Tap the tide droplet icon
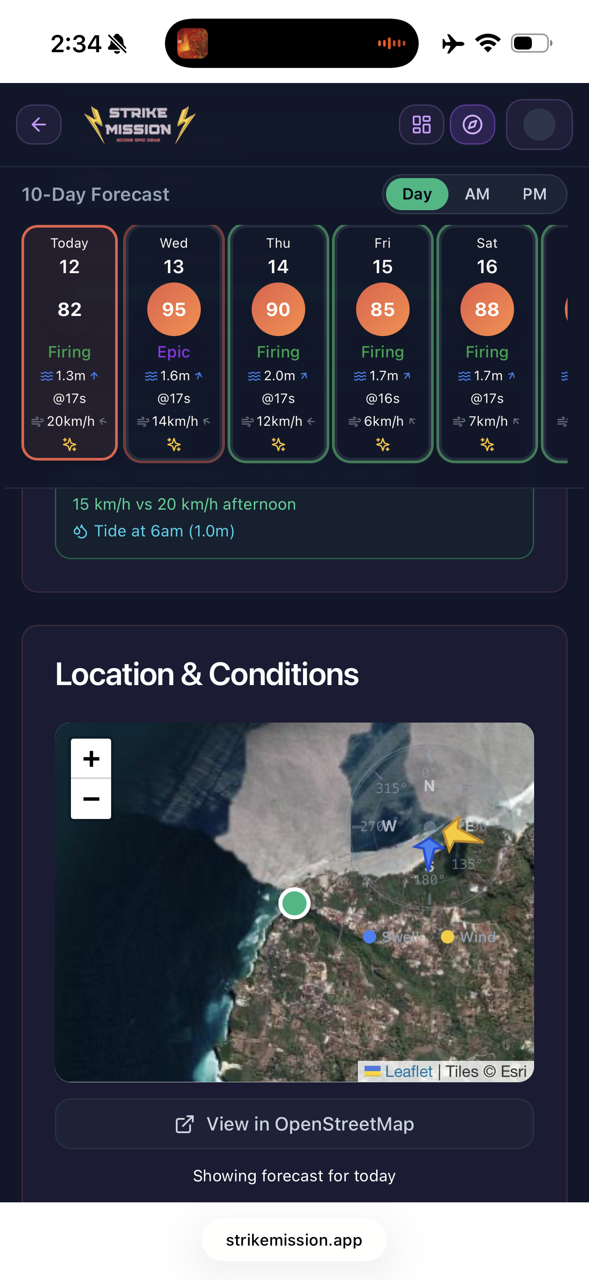The width and height of the screenshot is (589, 1280). [80, 531]
